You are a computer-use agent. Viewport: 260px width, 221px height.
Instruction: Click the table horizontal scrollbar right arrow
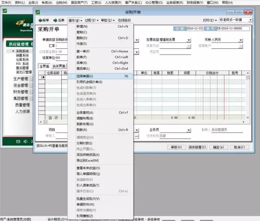click(243, 122)
